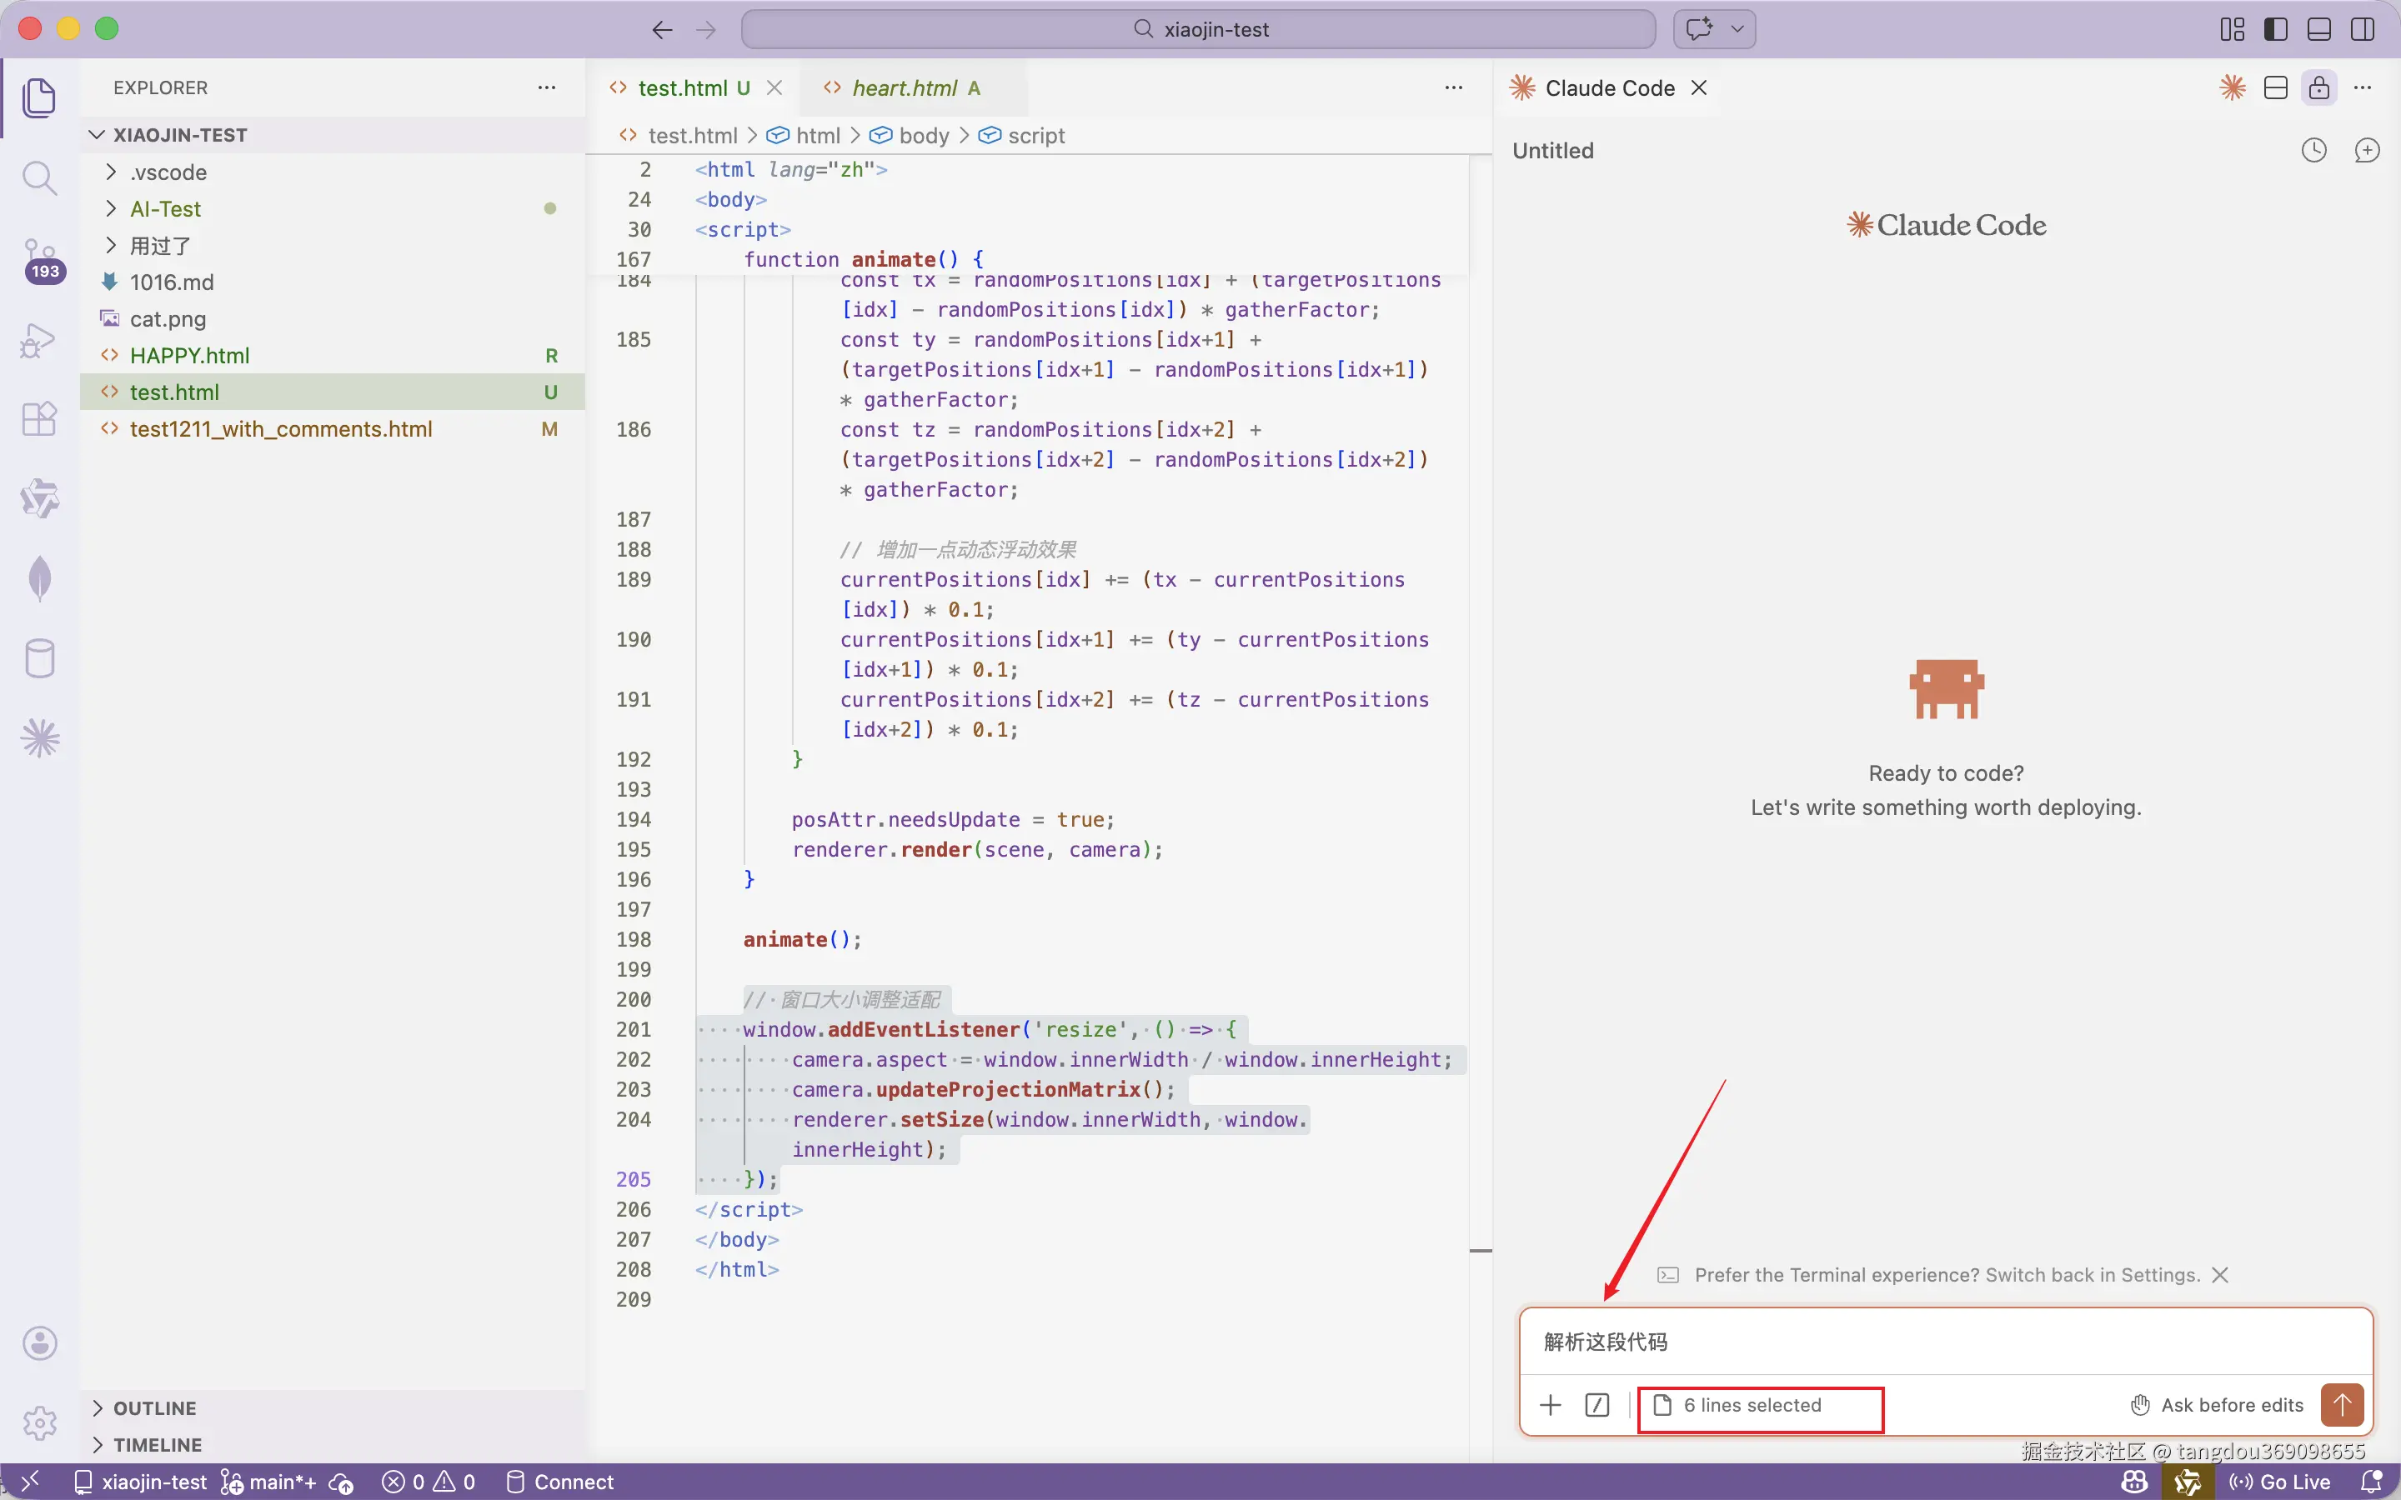2401x1500 pixels.
Task: Start a new Claude Code conversation
Action: coord(2366,151)
